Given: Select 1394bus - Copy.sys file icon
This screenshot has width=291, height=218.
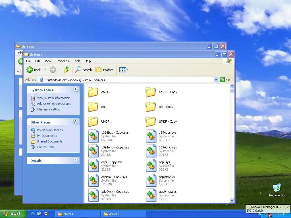Looking at the screenshot, I should tap(93, 136).
